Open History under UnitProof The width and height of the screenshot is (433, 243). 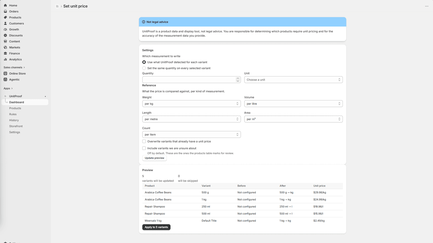coord(14,120)
